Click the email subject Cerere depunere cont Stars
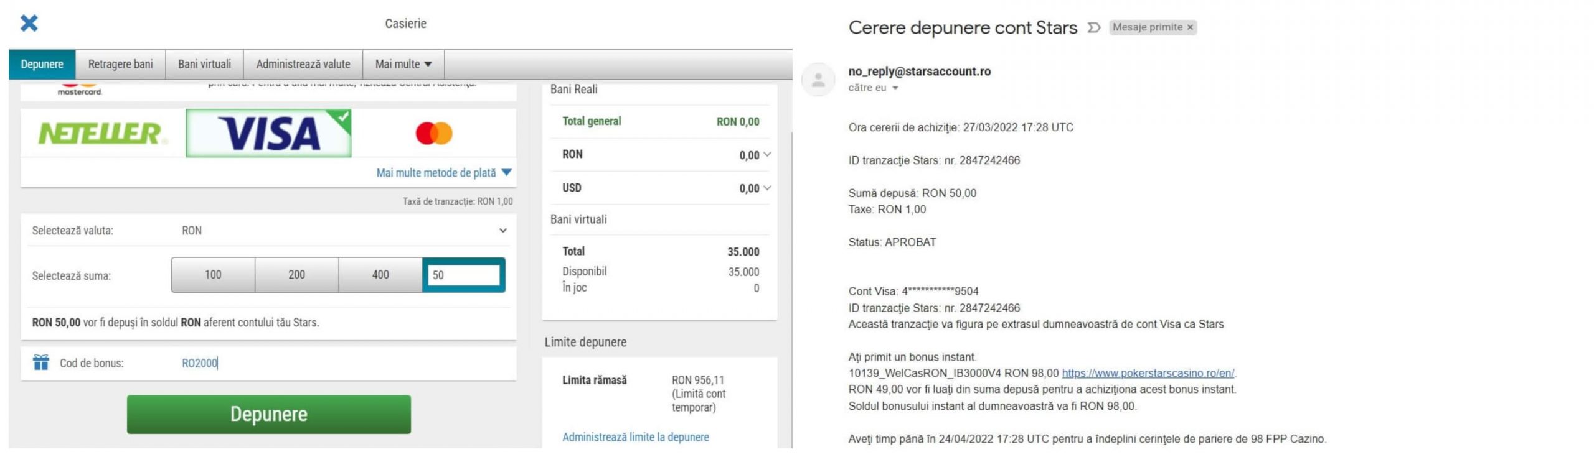Image resolution: width=1594 pixels, height=457 pixels. [963, 27]
